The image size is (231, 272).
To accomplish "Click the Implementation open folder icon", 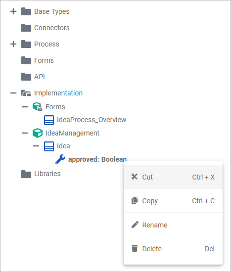I will coord(26,93).
